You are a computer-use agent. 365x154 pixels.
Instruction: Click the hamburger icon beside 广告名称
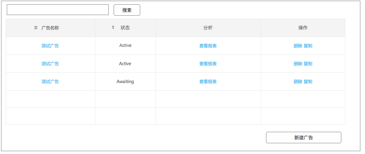(35, 28)
